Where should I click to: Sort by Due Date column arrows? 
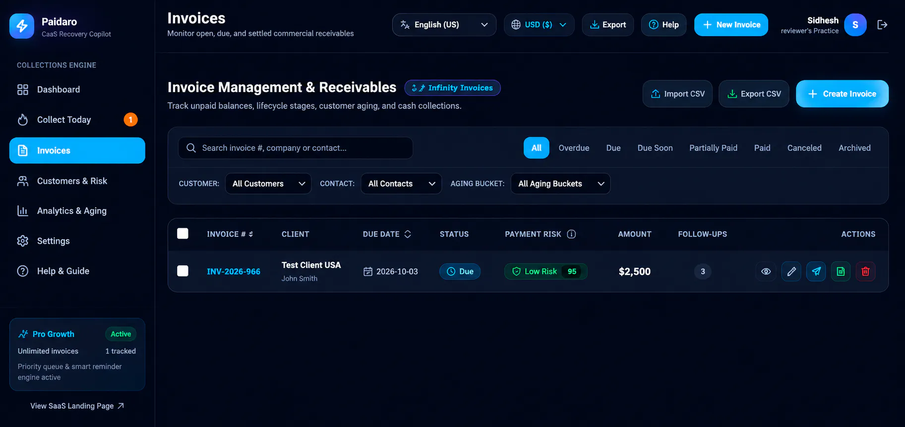(408, 234)
